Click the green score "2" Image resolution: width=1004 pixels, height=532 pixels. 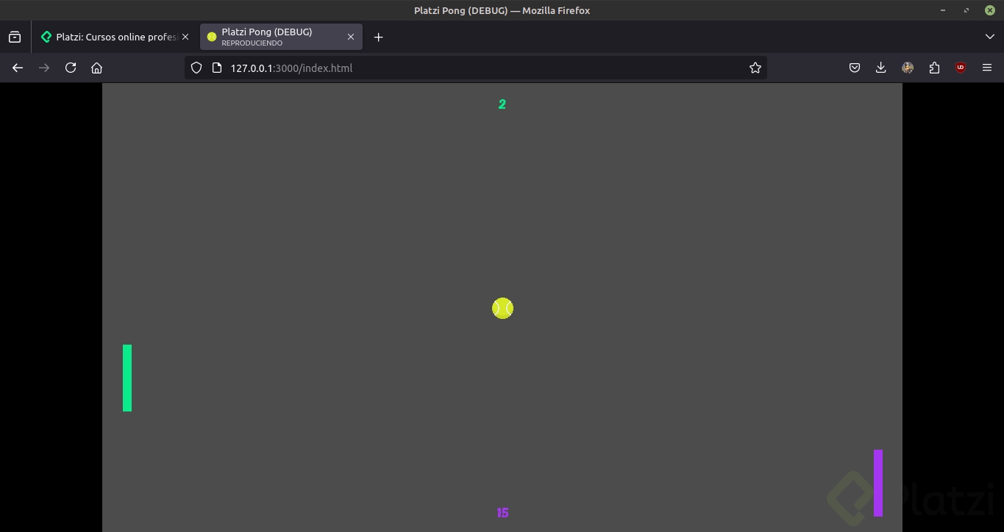click(x=502, y=104)
